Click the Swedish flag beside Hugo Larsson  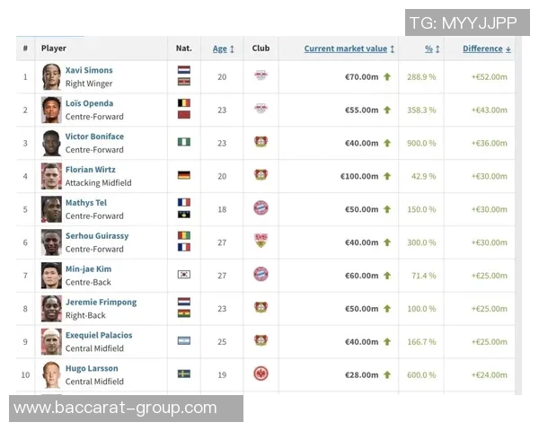[184, 374]
